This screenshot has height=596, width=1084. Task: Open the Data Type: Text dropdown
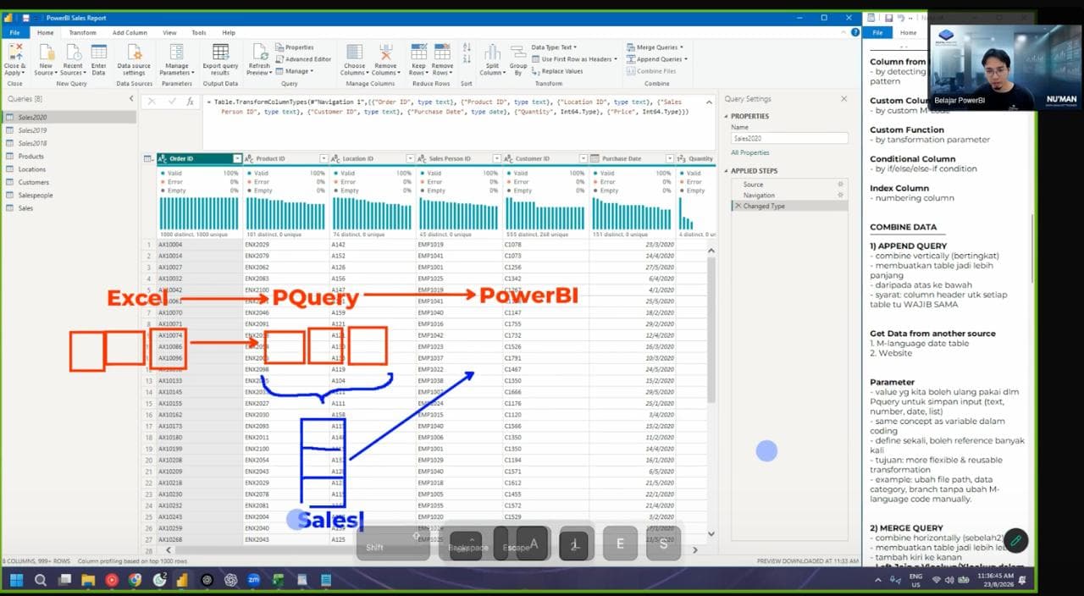(554, 47)
